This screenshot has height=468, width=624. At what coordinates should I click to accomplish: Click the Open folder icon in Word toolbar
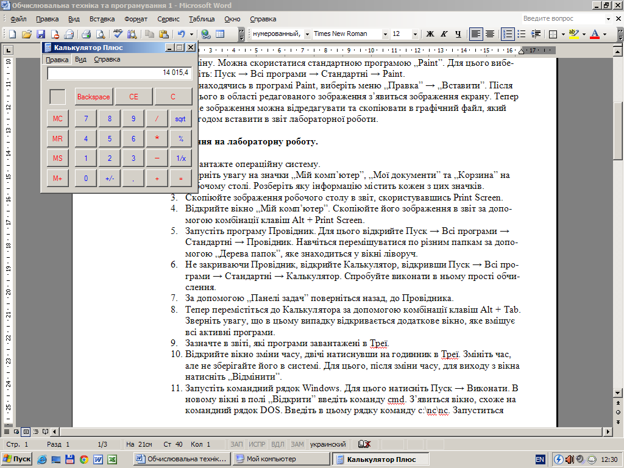point(27,34)
